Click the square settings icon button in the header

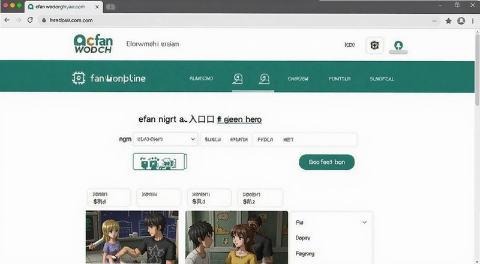click(x=374, y=46)
